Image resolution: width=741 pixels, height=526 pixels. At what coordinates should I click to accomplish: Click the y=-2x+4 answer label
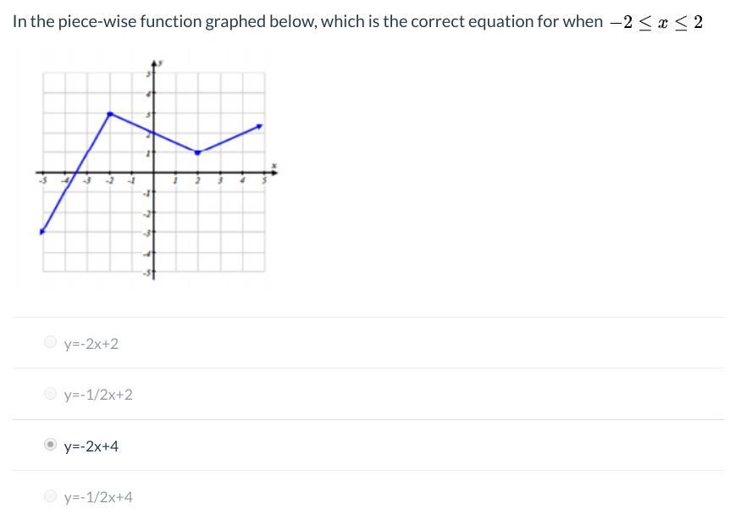pos(91,446)
